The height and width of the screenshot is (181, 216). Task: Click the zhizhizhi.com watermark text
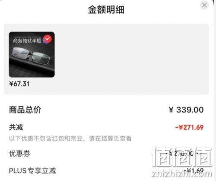point(182,174)
